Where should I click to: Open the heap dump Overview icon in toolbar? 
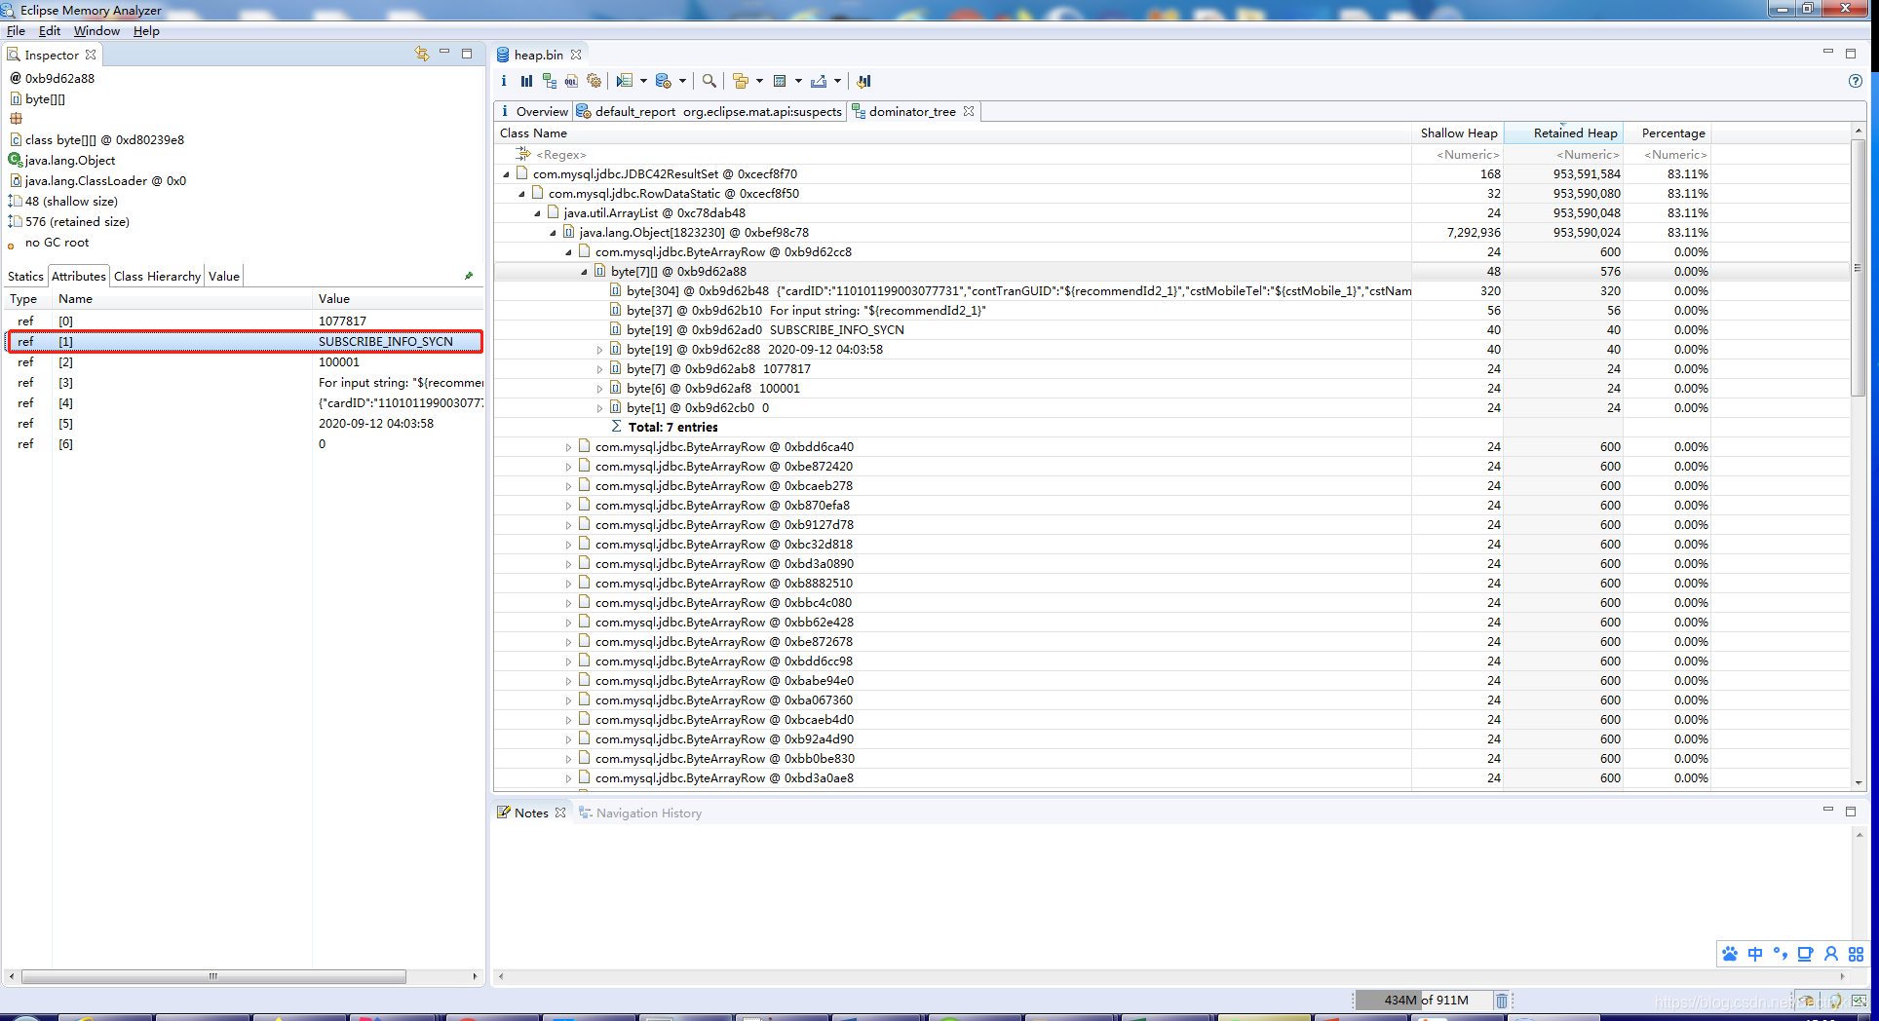504,81
